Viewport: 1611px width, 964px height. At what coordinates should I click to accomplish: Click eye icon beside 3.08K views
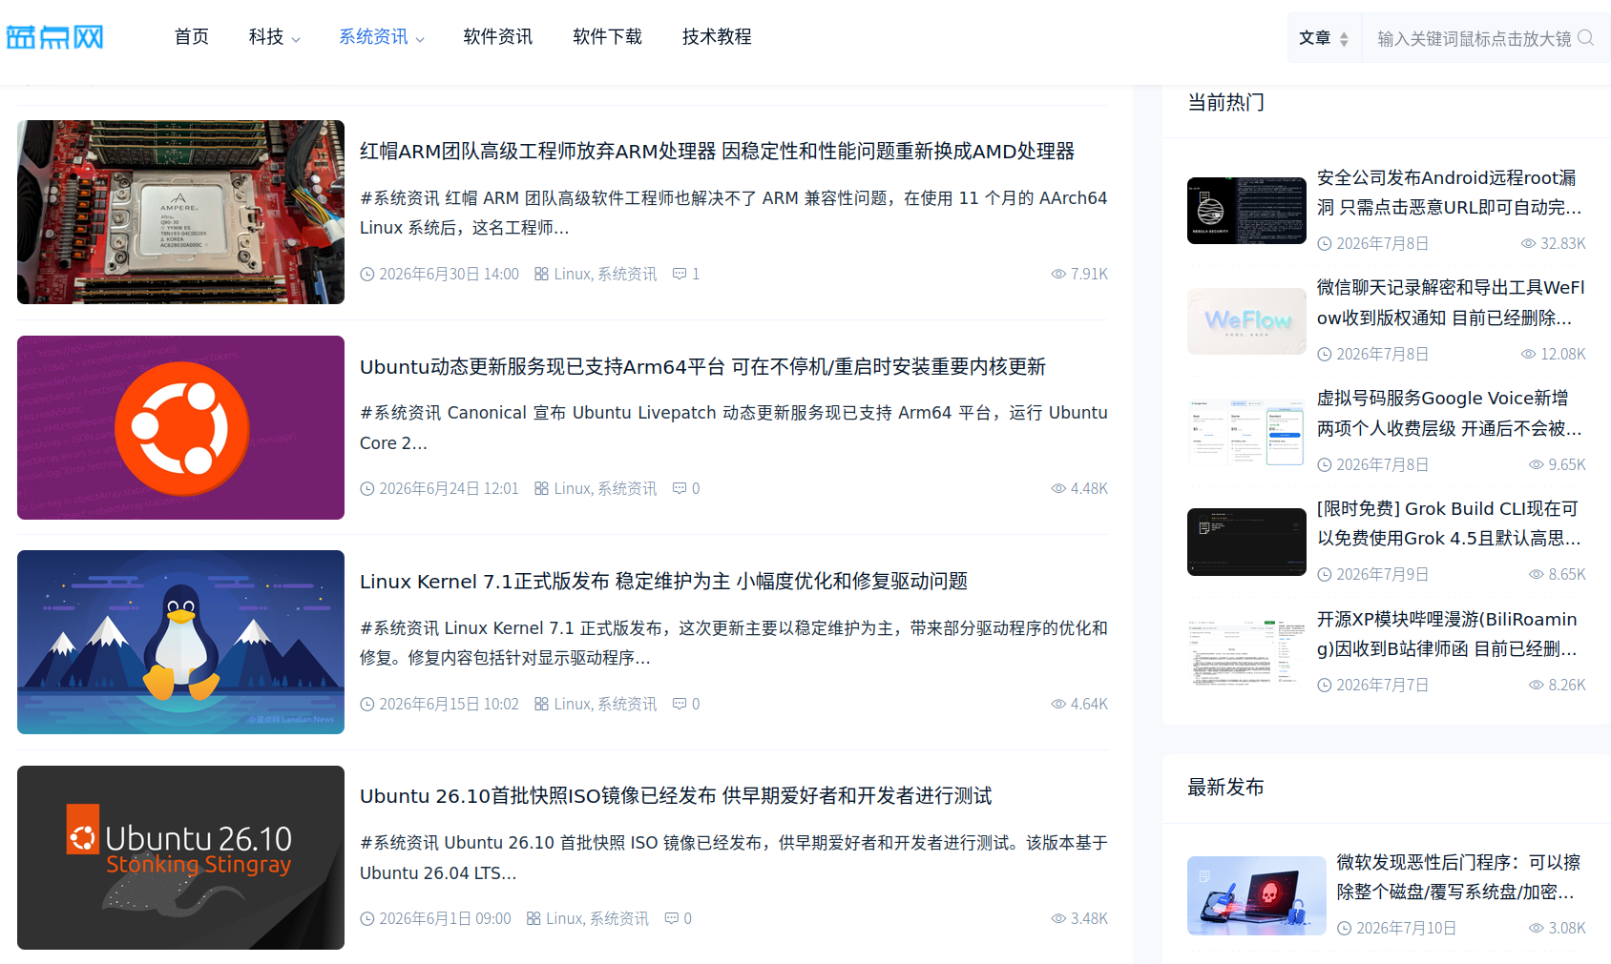[x=1537, y=928]
